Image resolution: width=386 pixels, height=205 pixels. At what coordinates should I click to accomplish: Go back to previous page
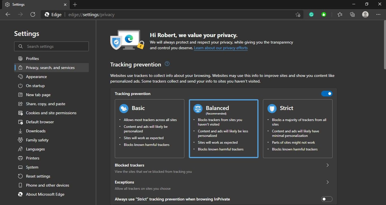click(x=8, y=14)
